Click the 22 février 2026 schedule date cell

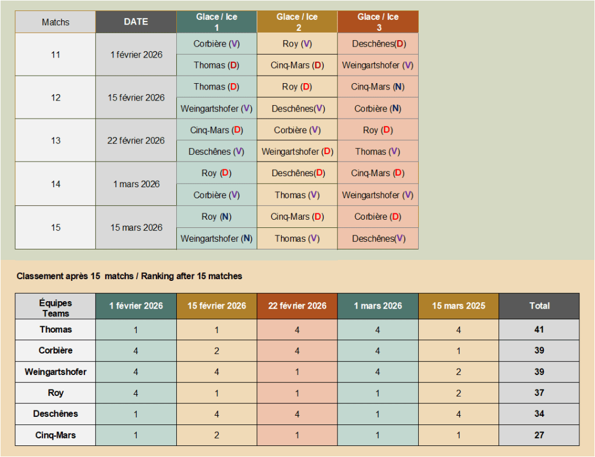pos(136,140)
